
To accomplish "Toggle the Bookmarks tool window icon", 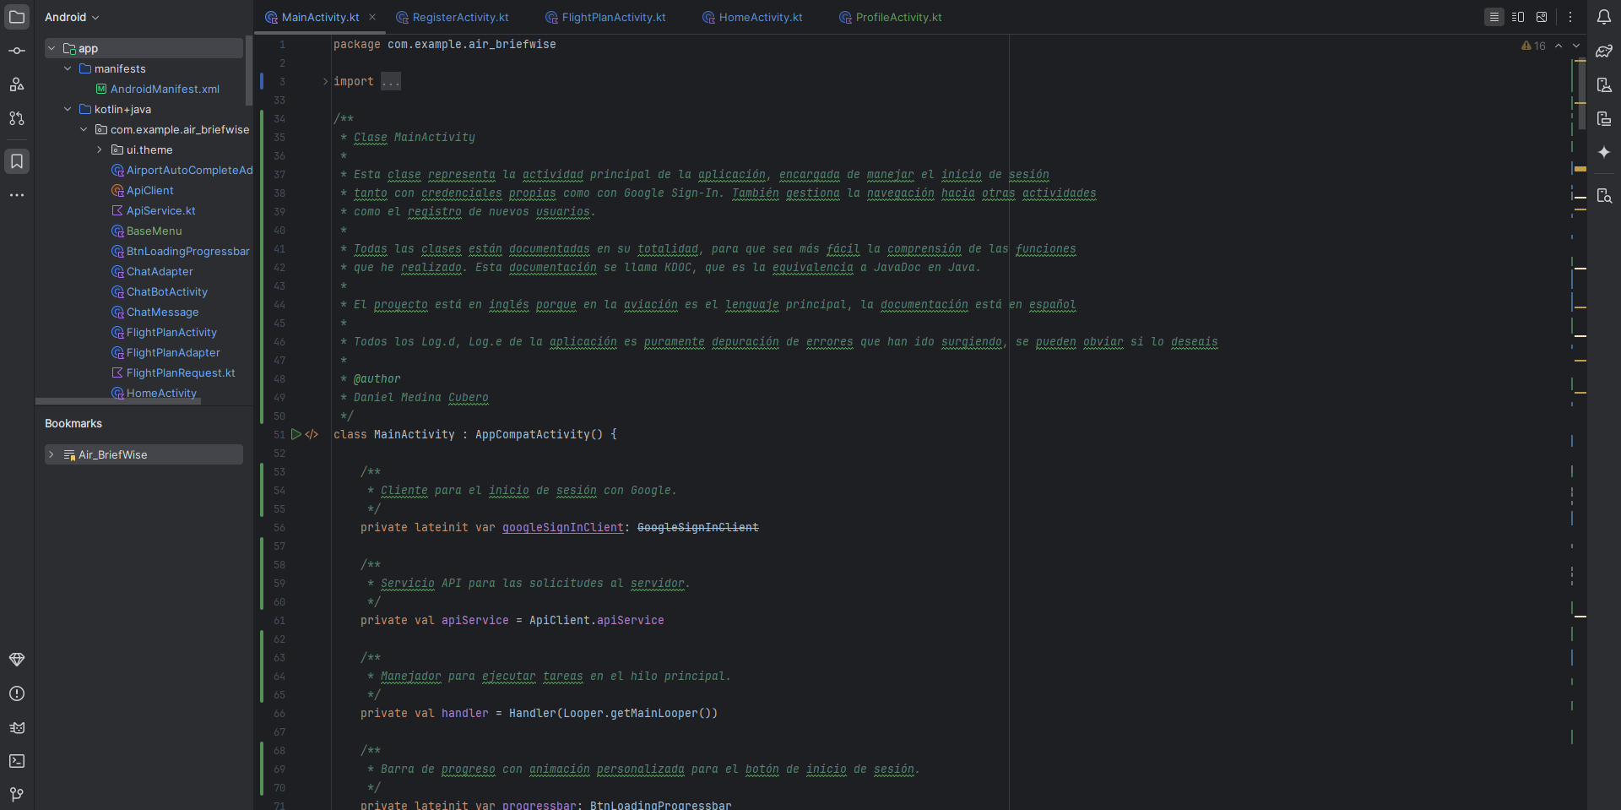I will point(17,161).
